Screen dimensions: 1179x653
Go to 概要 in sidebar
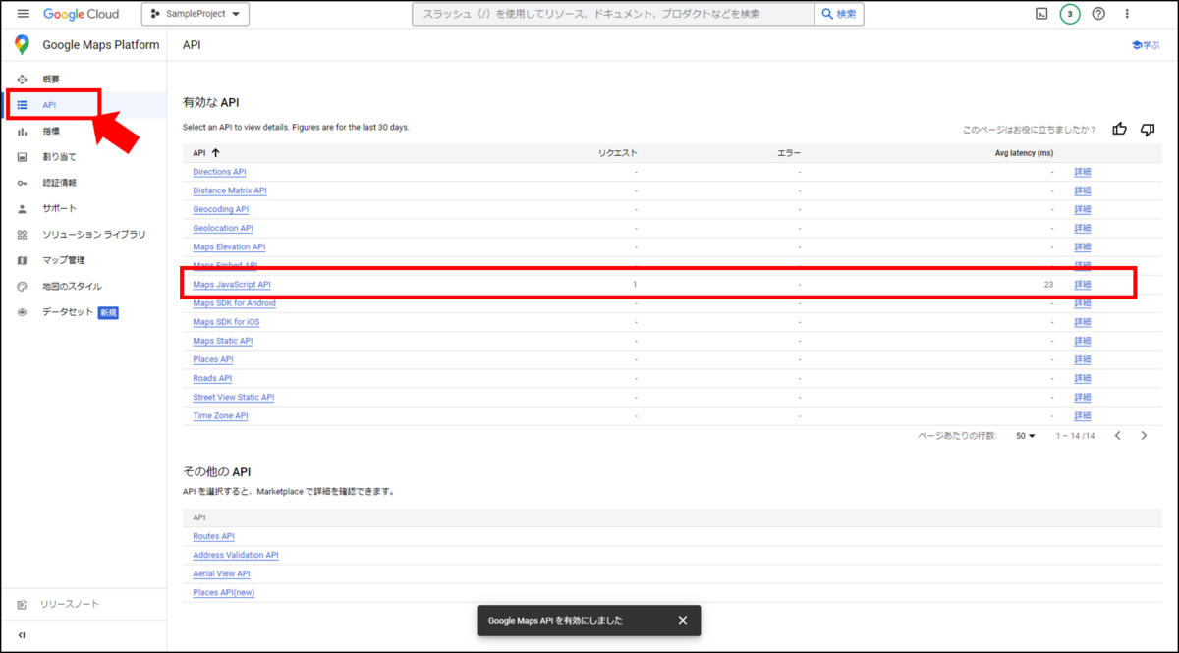click(x=51, y=79)
